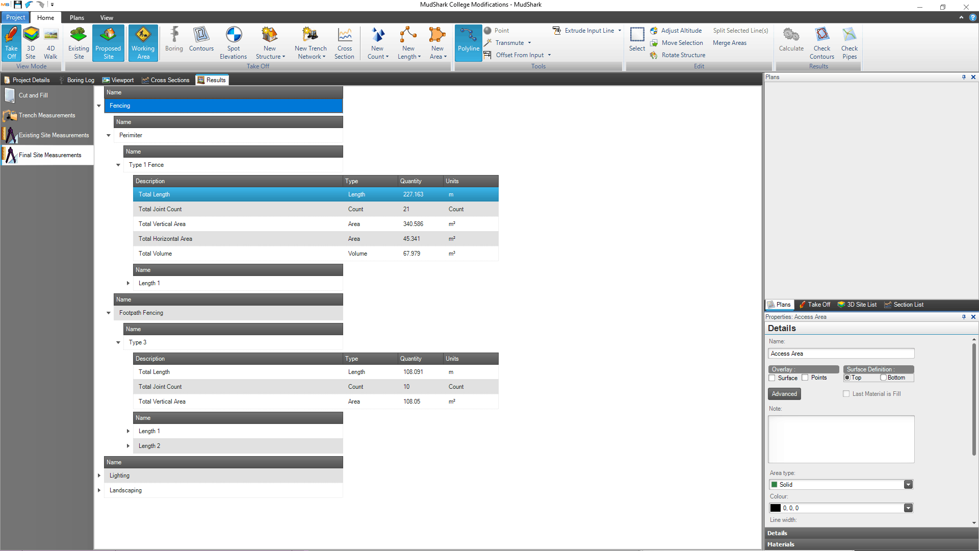Toggle Last Material is Fill checkbox
This screenshot has width=979, height=551.
point(846,393)
